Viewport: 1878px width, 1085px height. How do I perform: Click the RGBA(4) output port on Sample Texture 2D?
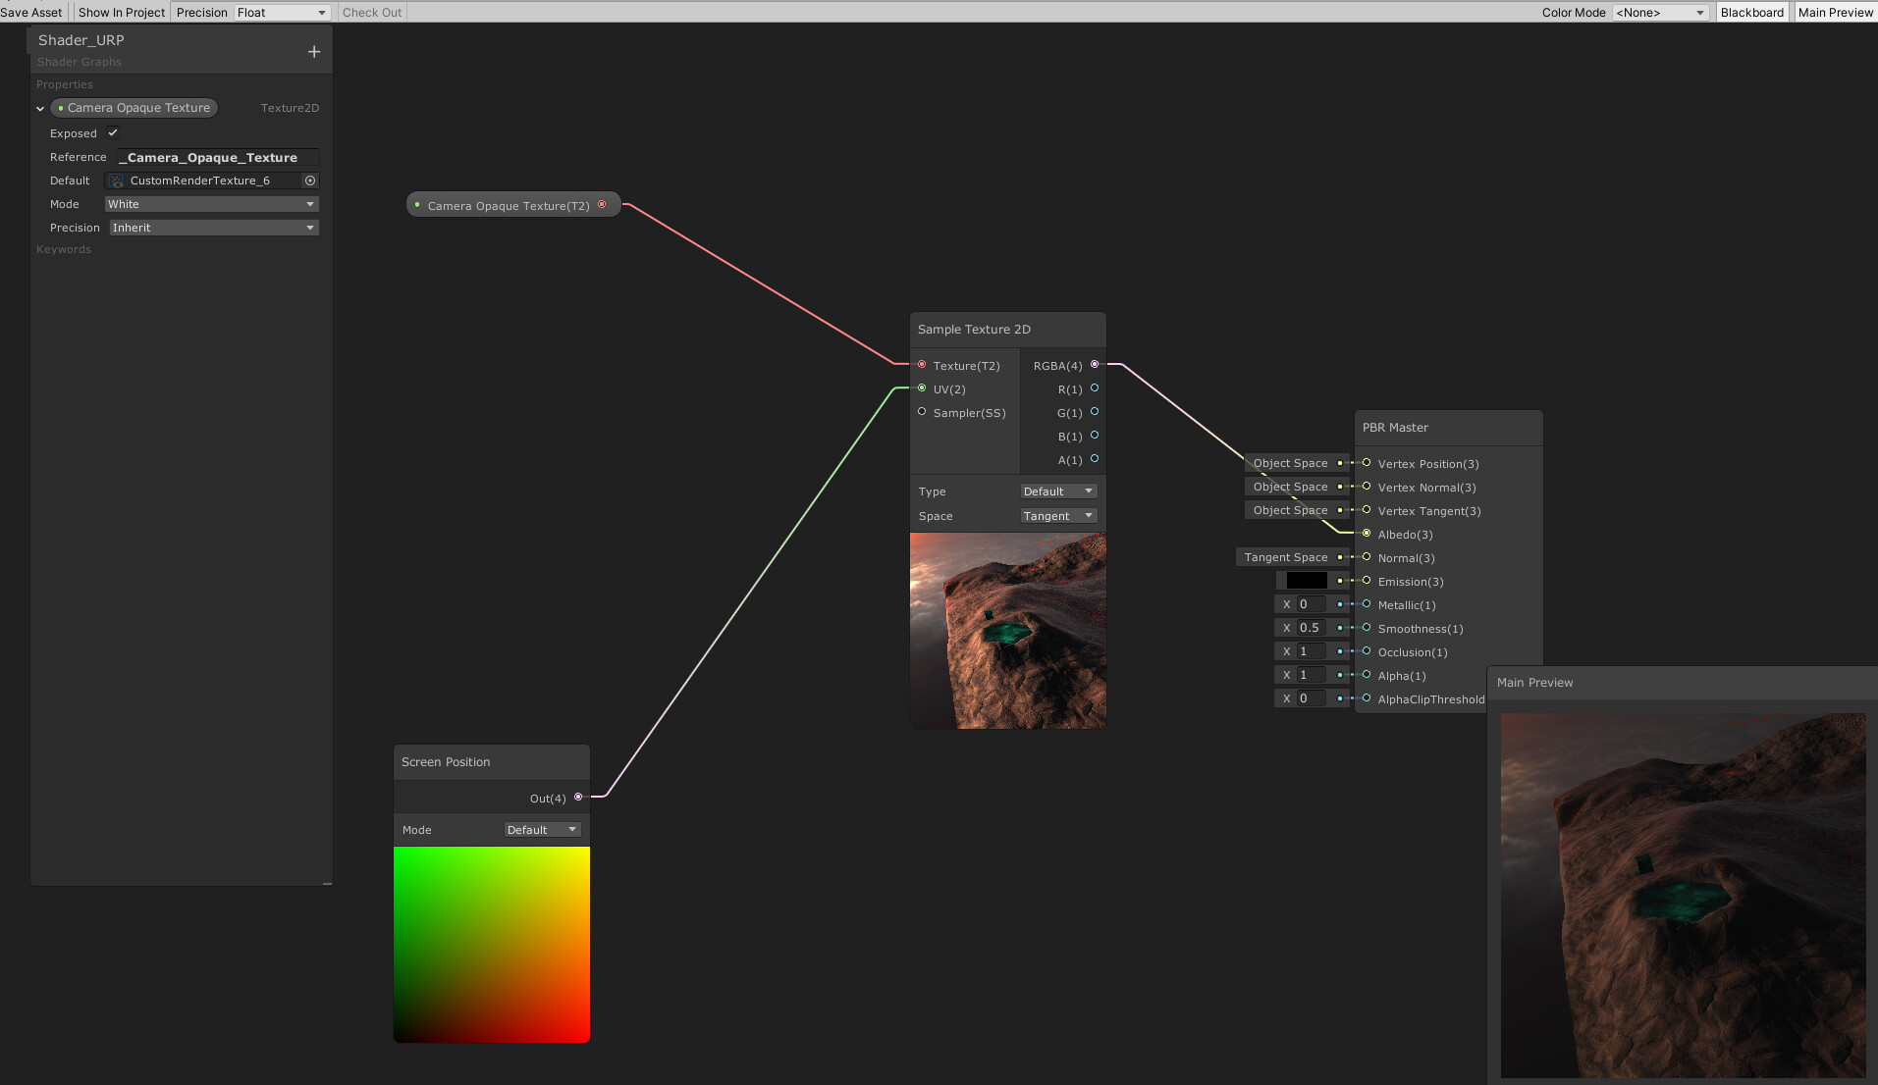[1095, 364]
